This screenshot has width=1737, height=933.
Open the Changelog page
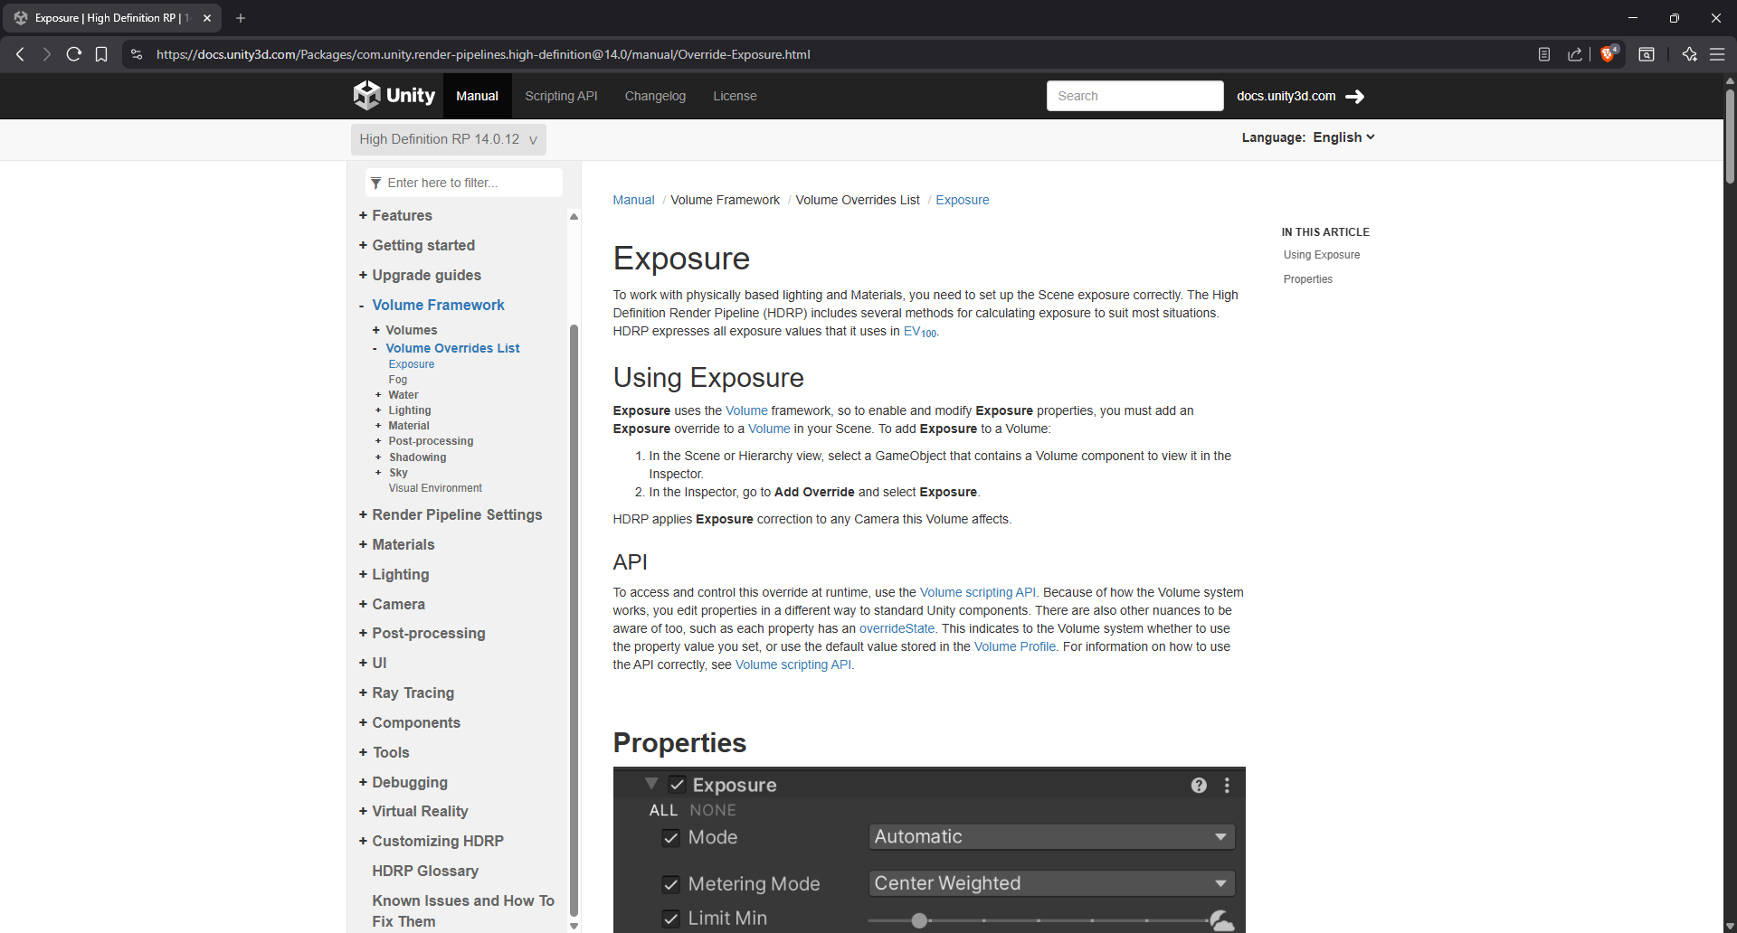(655, 96)
